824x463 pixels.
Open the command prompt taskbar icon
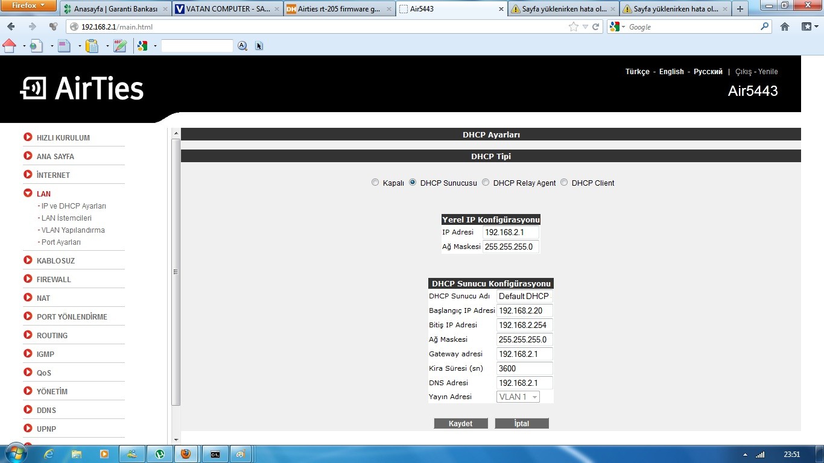click(x=215, y=454)
